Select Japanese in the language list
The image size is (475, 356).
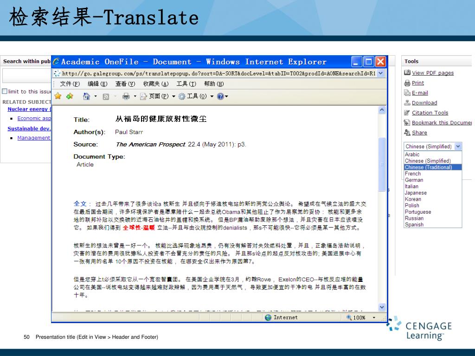click(433, 192)
